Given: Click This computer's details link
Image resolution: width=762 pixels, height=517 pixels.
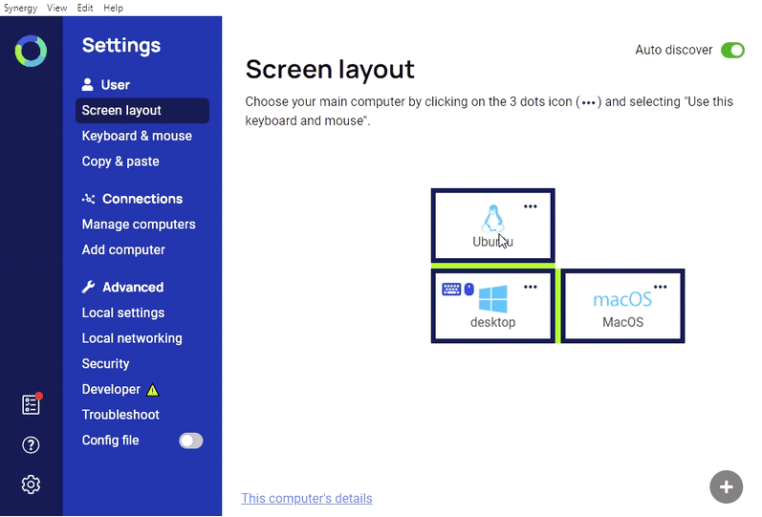Looking at the screenshot, I should [x=307, y=498].
